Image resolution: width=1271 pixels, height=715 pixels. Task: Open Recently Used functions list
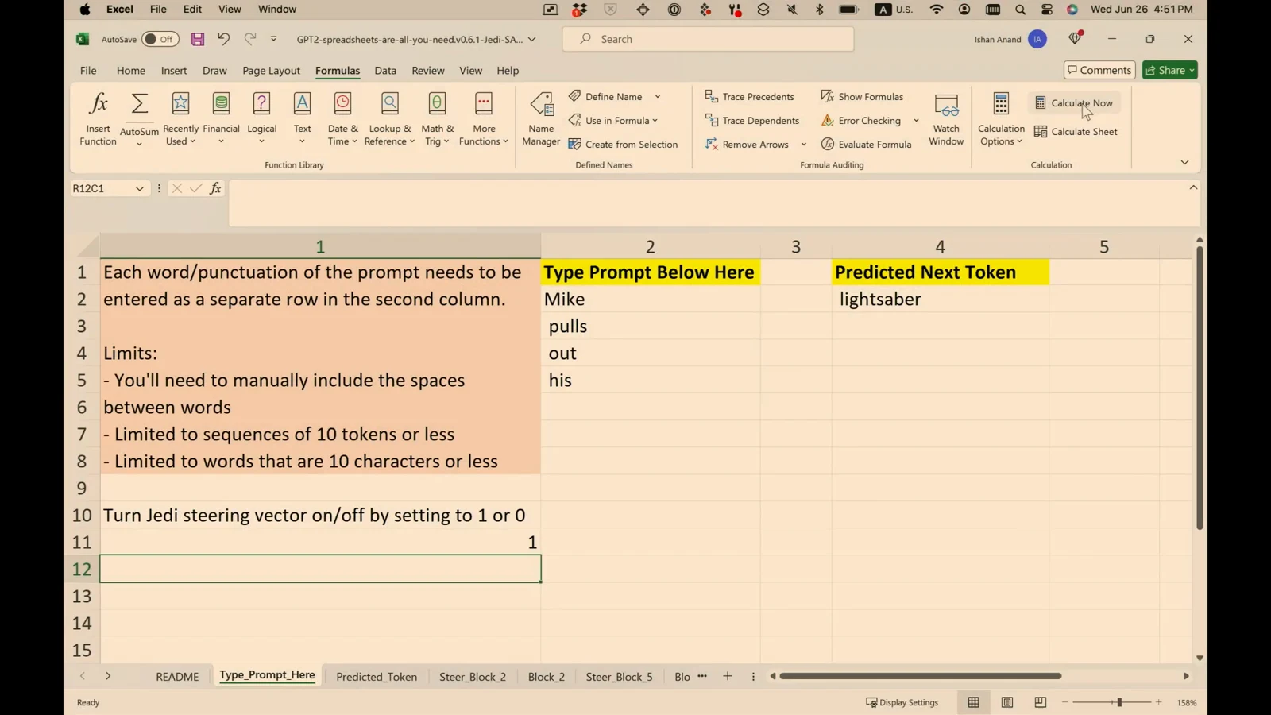(x=180, y=119)
